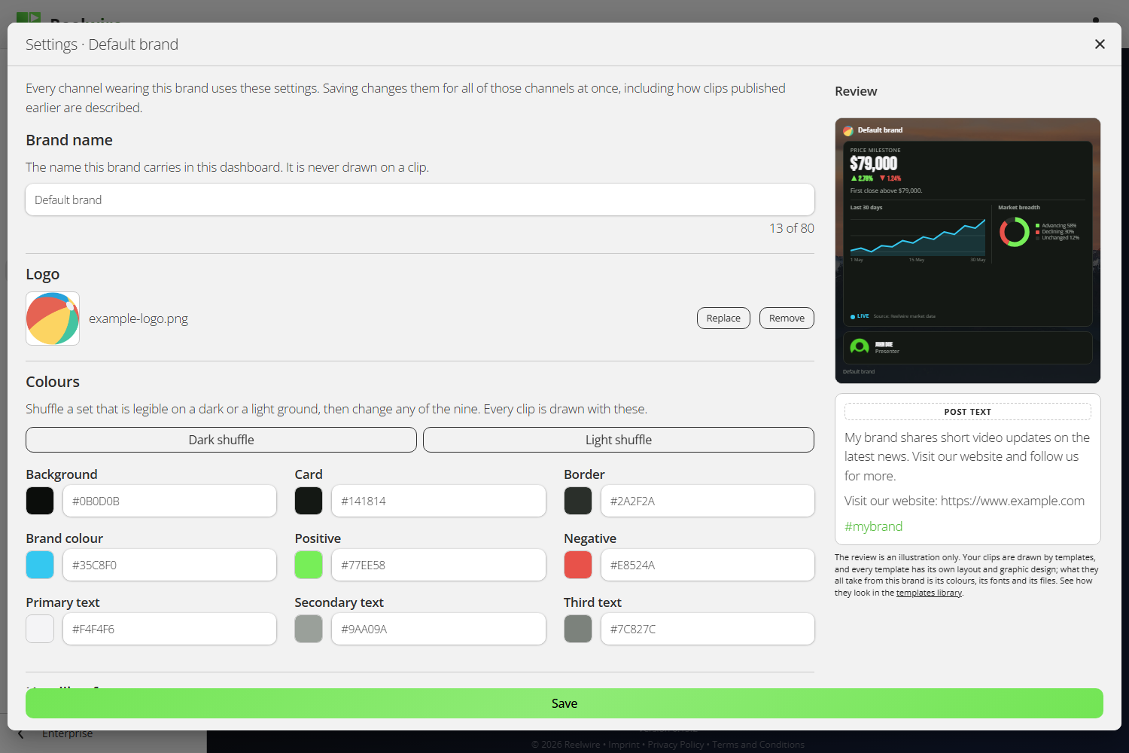The width and height of the screenshot is (1129, 753).
Task: Edit the Primary text hex field #F4F4F6
Action: [x=169, y=629]
